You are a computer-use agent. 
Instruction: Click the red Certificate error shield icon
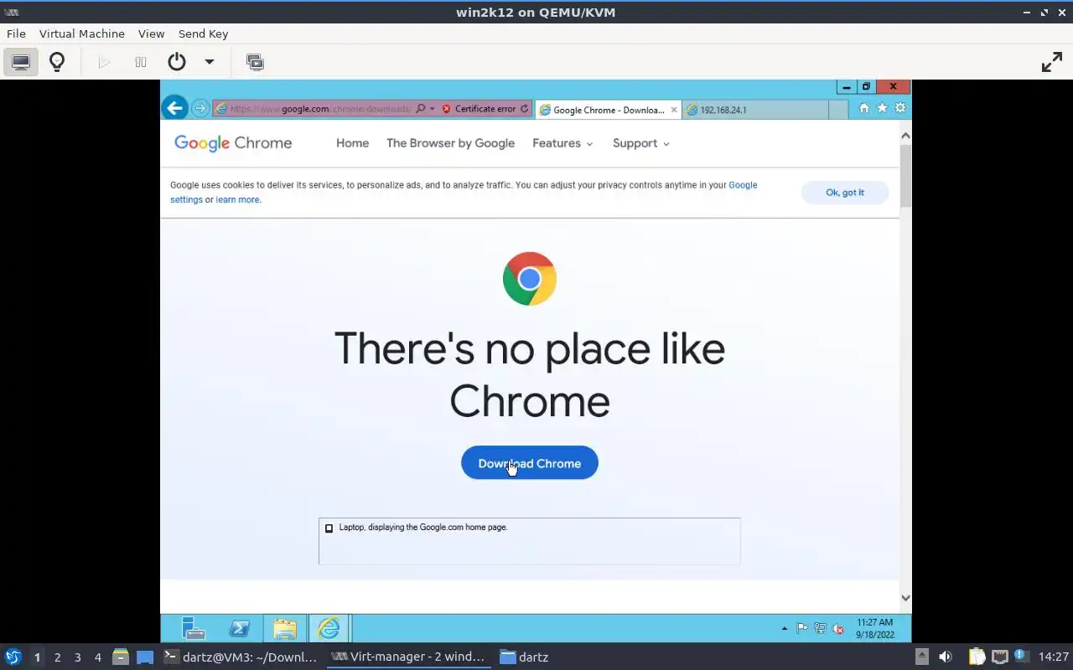click(x=446, y=109)
